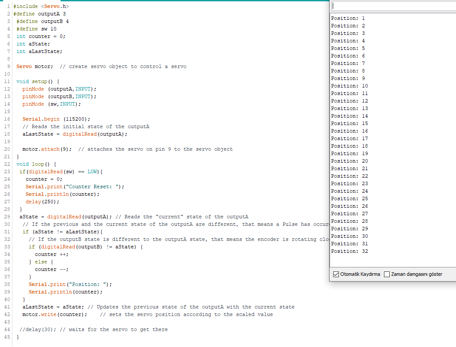This screenshot has height=347, width=456.
Task: Click 'int aState;' declaration line
Action: (33, 44)
